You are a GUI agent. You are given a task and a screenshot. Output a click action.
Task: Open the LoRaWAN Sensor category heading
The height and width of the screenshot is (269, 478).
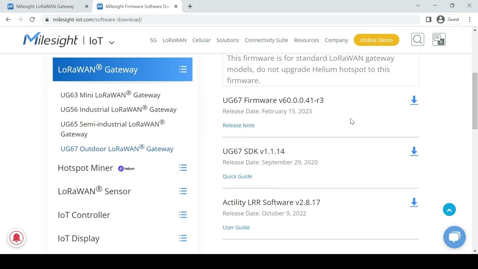[x=94, y=191]
